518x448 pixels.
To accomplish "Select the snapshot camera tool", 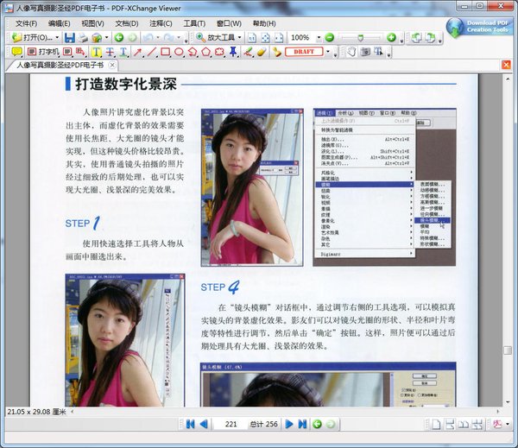I will (x=365, y=52).
